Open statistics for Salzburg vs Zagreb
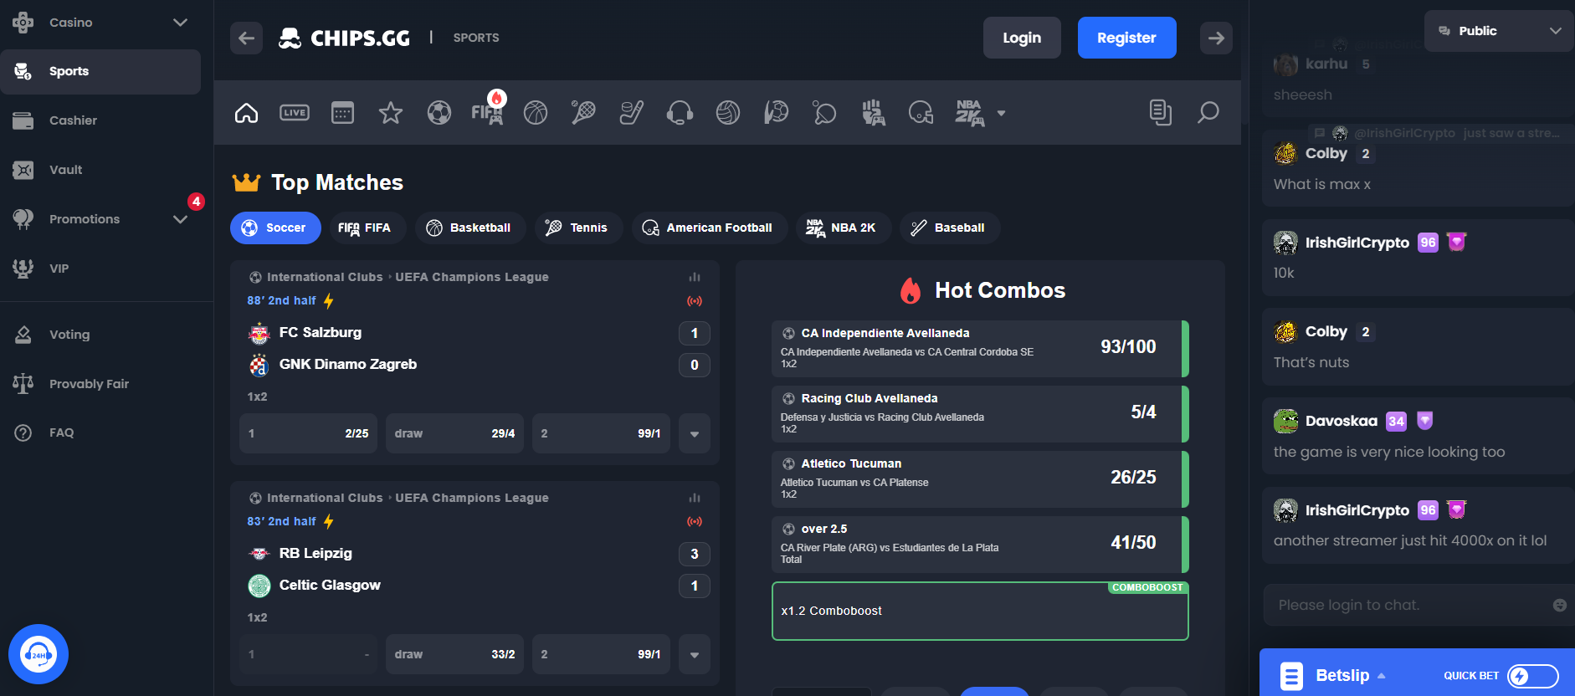This screenshot has width=1575, height=696. click(695, 277)
